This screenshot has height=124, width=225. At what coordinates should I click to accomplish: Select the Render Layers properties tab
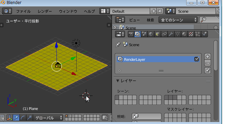pyautogui.click(x=137, y=34)
